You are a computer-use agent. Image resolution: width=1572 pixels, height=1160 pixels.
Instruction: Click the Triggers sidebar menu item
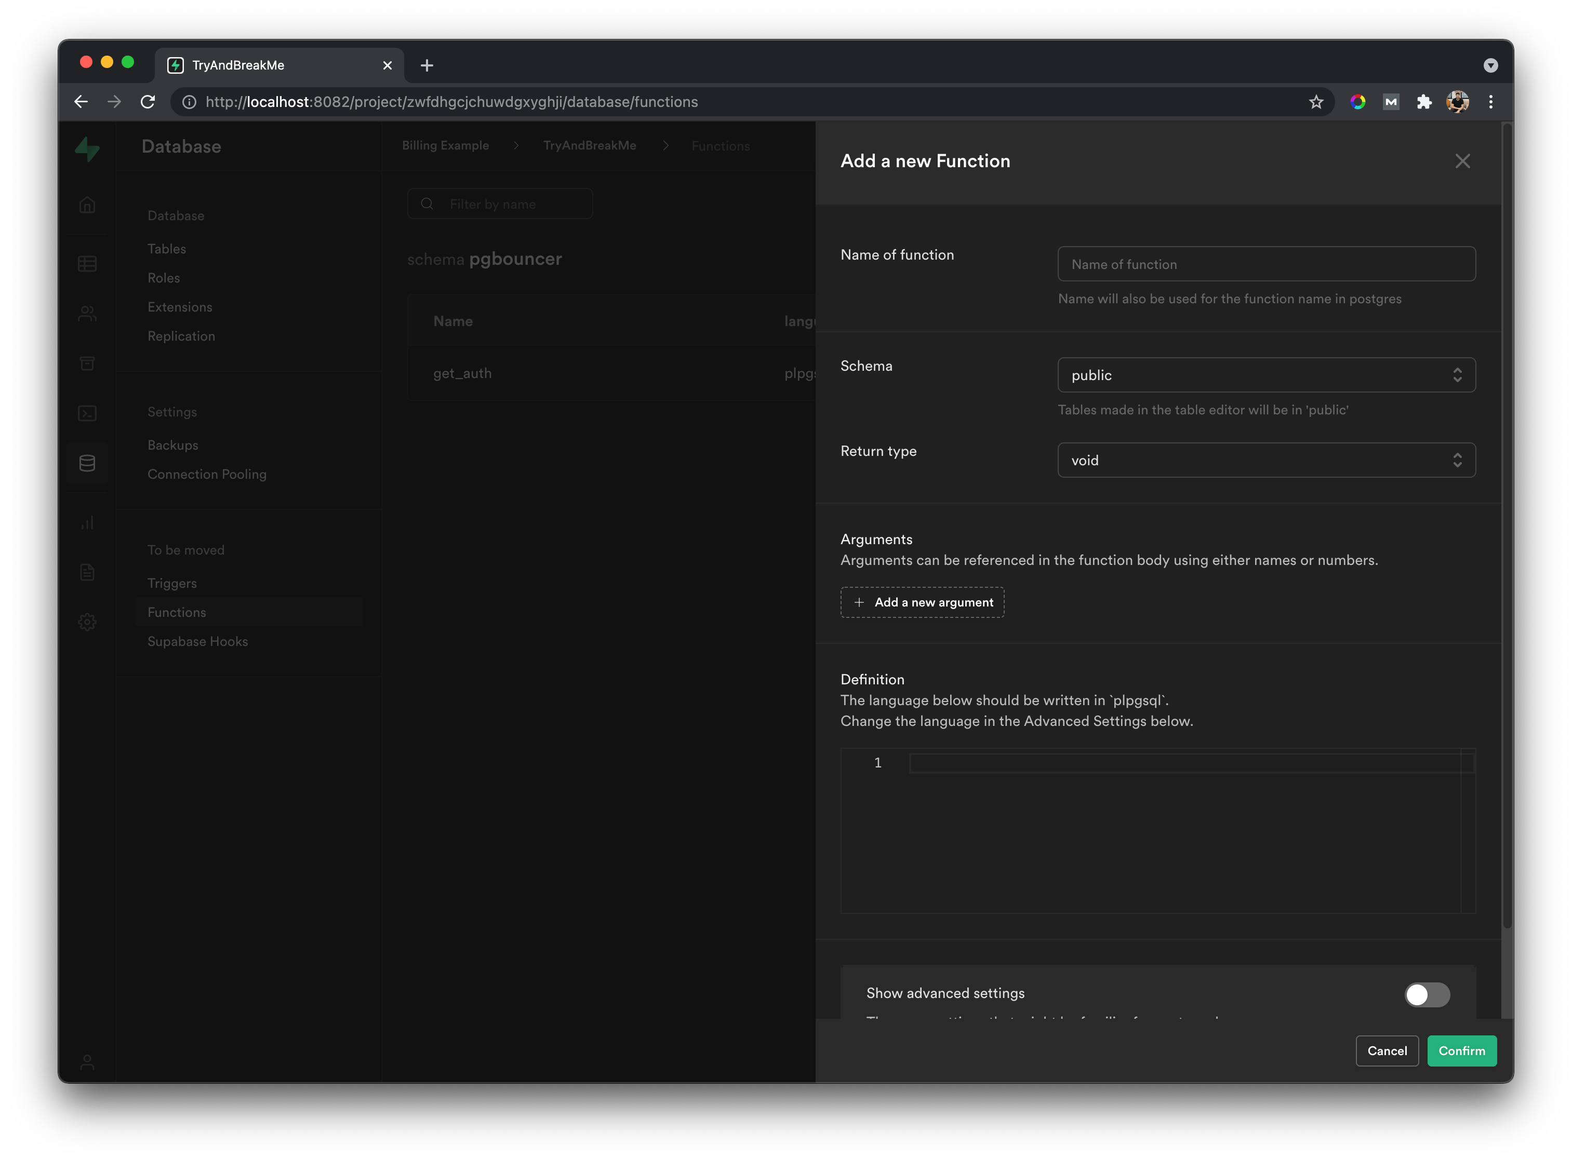point(171,583)
